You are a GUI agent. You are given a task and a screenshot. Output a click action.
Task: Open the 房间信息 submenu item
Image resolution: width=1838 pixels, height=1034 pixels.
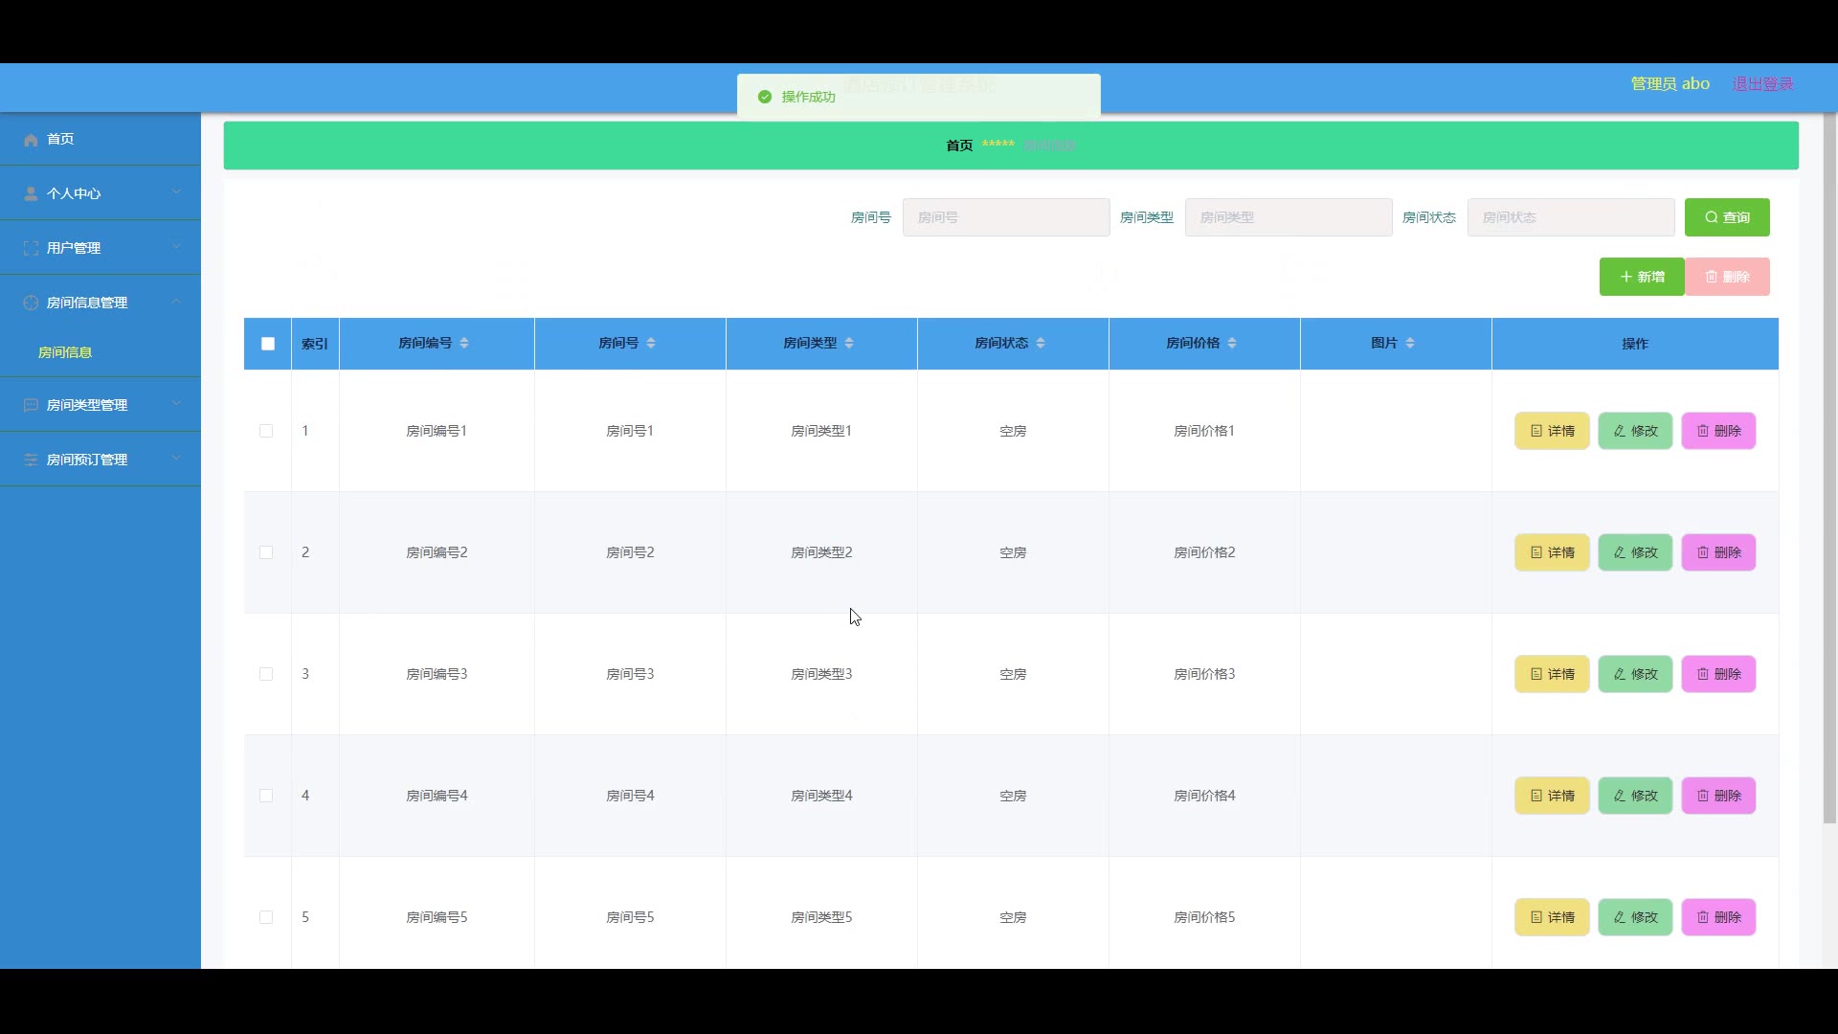tap(65, 353)
